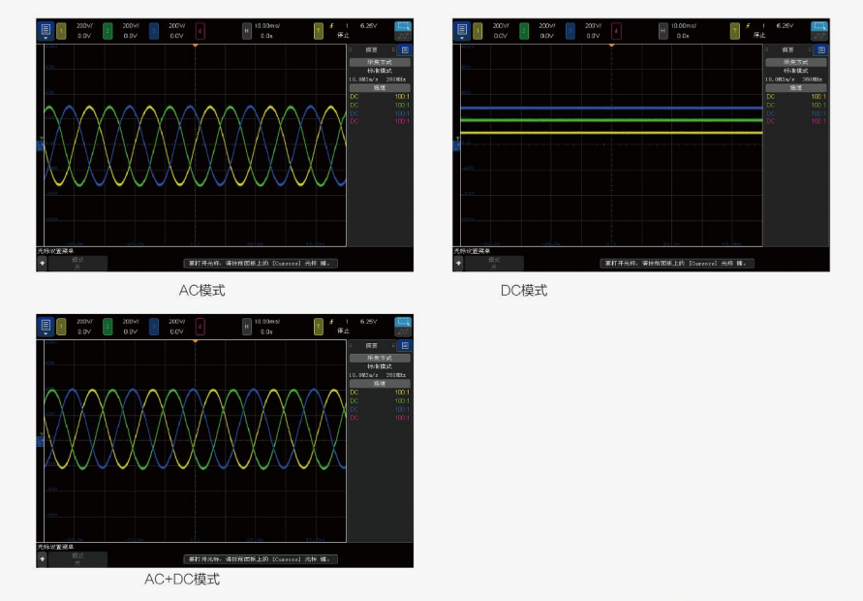Viewport: 863px width, 601px height.
Task: Click the 6.25V trigger level on DC模式 scope
Action: pyautogui.click(x=785, y=26)
